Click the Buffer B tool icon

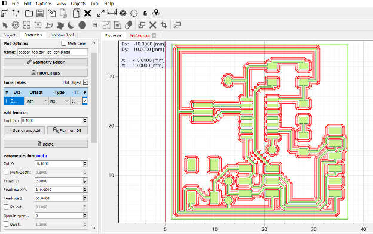tap(96, 25)
